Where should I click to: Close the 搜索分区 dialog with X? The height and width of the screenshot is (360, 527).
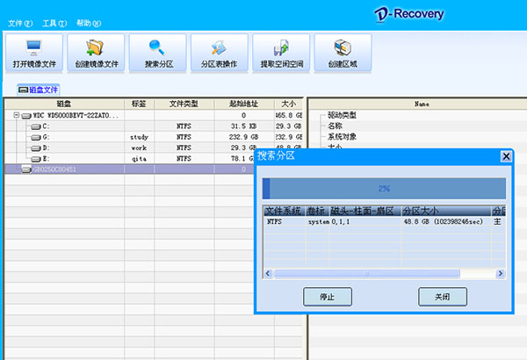click(x=506, y=156)
